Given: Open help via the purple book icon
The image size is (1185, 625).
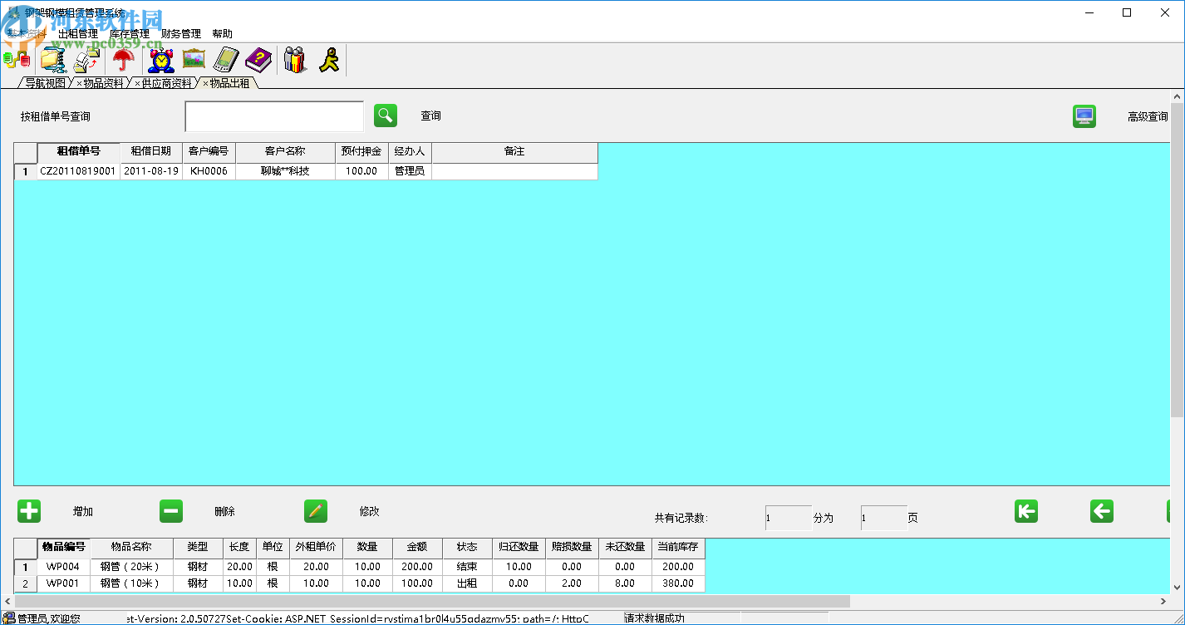Looking at the screenshot, I should point(258,60).
